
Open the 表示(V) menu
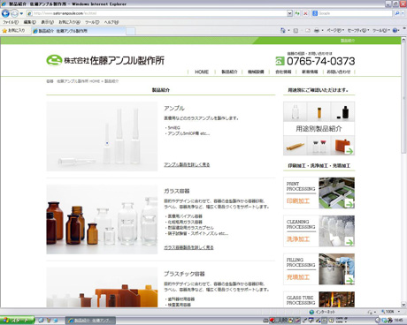tap(47, 22)
